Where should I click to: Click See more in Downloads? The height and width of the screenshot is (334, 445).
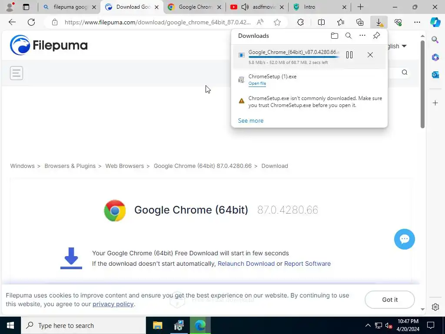tap(251, 121)
